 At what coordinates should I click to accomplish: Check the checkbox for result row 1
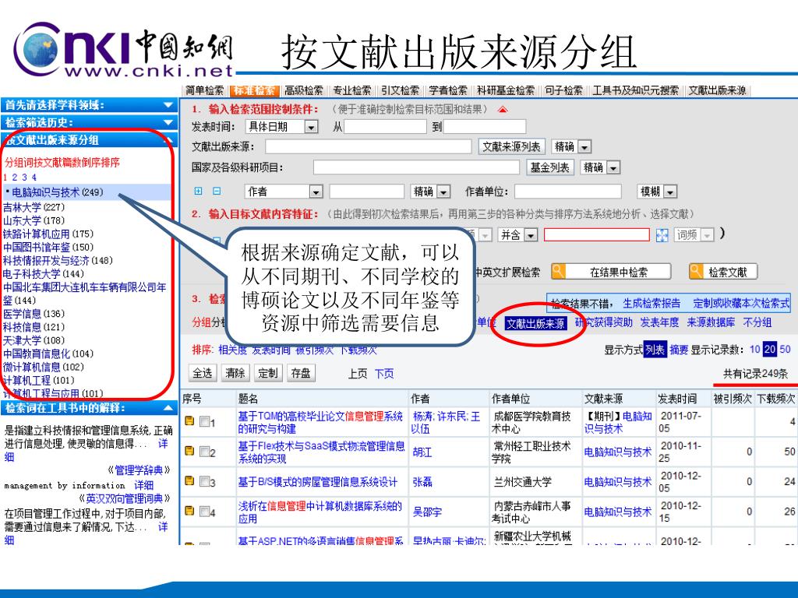coord(205,421)
